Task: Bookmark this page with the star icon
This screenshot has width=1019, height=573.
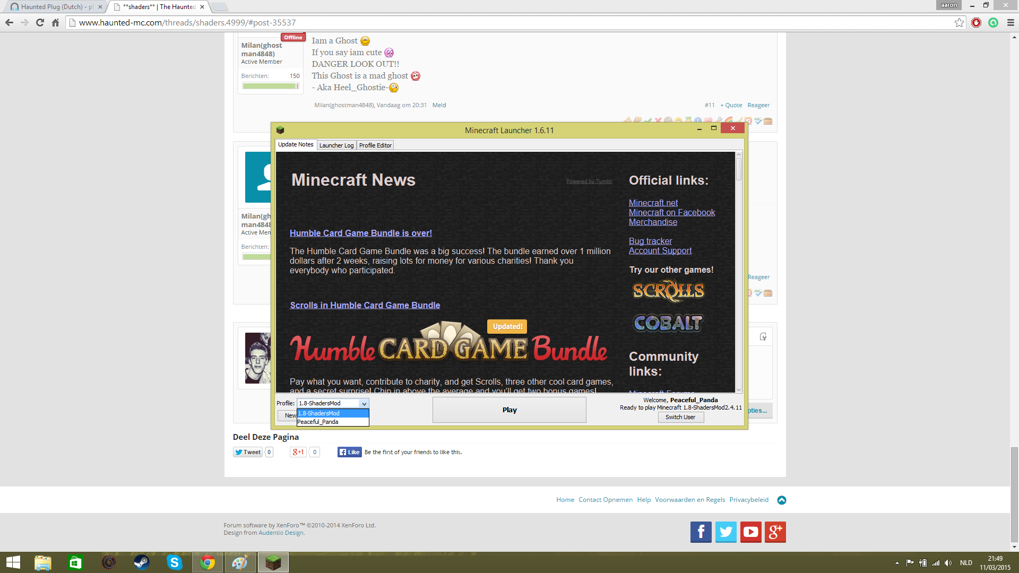Action: click(x=959, y=22)
